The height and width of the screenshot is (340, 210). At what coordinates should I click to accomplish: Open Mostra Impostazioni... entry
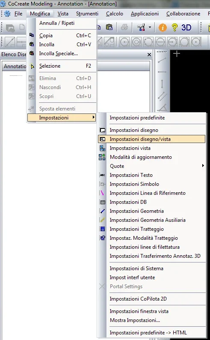pyautogui.click(x=135, y=320)
